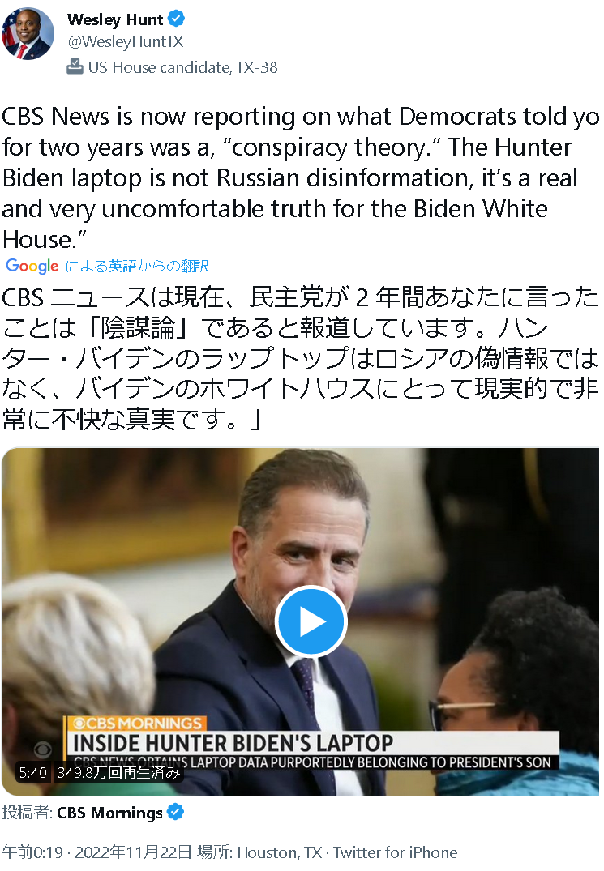
Task: Open the @WesleyHuntTX handle link
Action: coord(125,41)
